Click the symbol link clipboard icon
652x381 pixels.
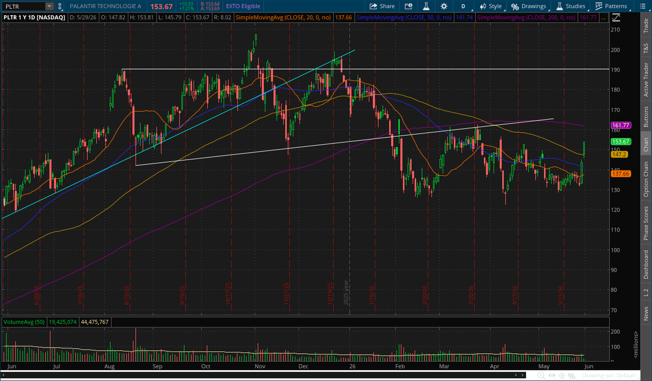click(61, 6)
